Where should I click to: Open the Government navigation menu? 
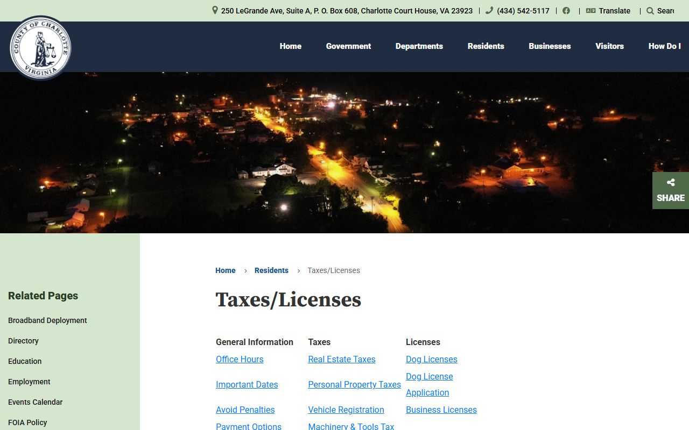[x=348, y=46]
